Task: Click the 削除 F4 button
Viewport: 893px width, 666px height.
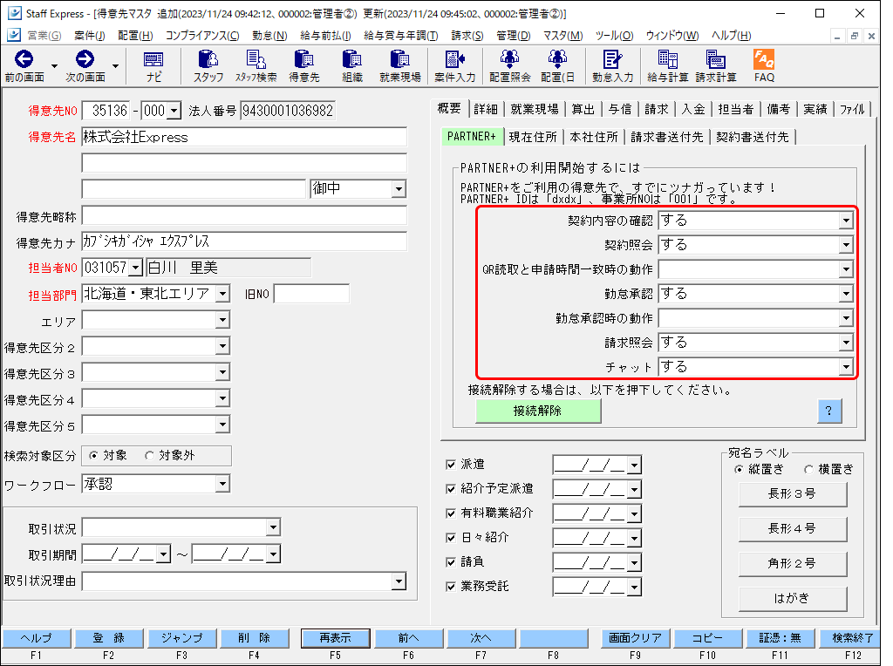Action: click(254, 638)
